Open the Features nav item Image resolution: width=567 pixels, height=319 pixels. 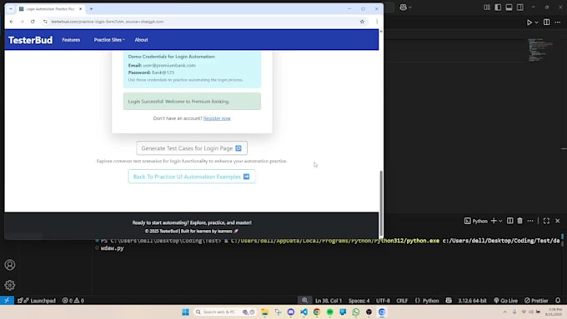coord(71,40)
